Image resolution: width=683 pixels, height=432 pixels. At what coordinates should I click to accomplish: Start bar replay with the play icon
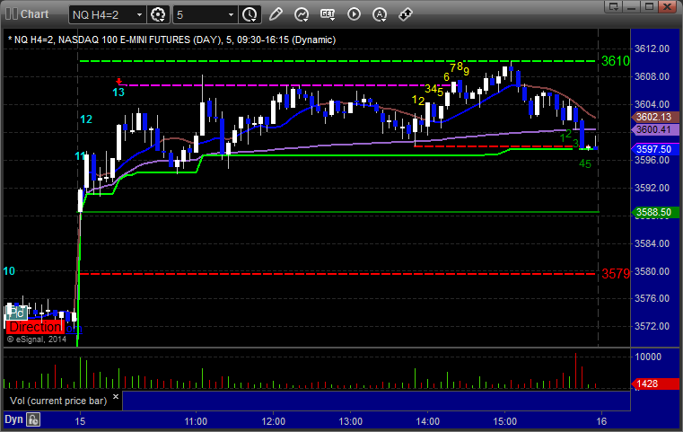[x=354, y=14]
